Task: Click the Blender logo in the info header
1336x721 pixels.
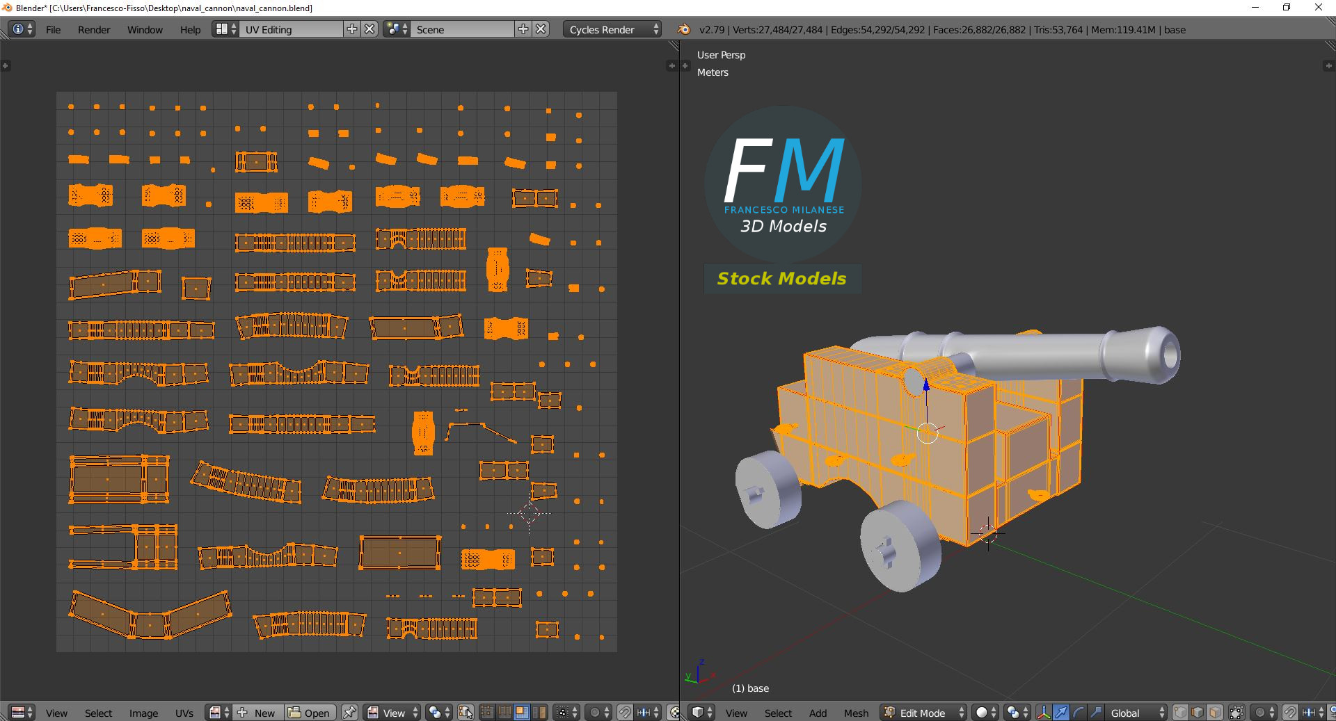Action: click(684, 29)
